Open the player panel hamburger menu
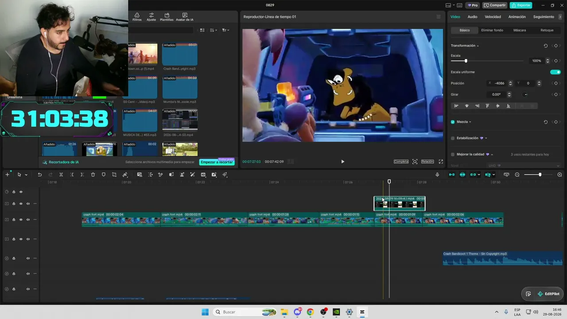The height and width of the screenshot is (319, 567). [x=439, y=17]
